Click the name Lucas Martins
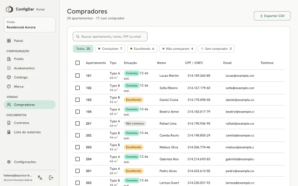Image resolution: width=298 pixels, height=186 pixels. tap(169, 75)
